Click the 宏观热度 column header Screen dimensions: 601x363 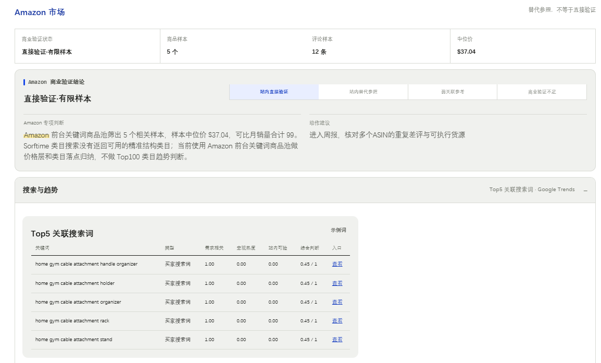click(246, 248)
